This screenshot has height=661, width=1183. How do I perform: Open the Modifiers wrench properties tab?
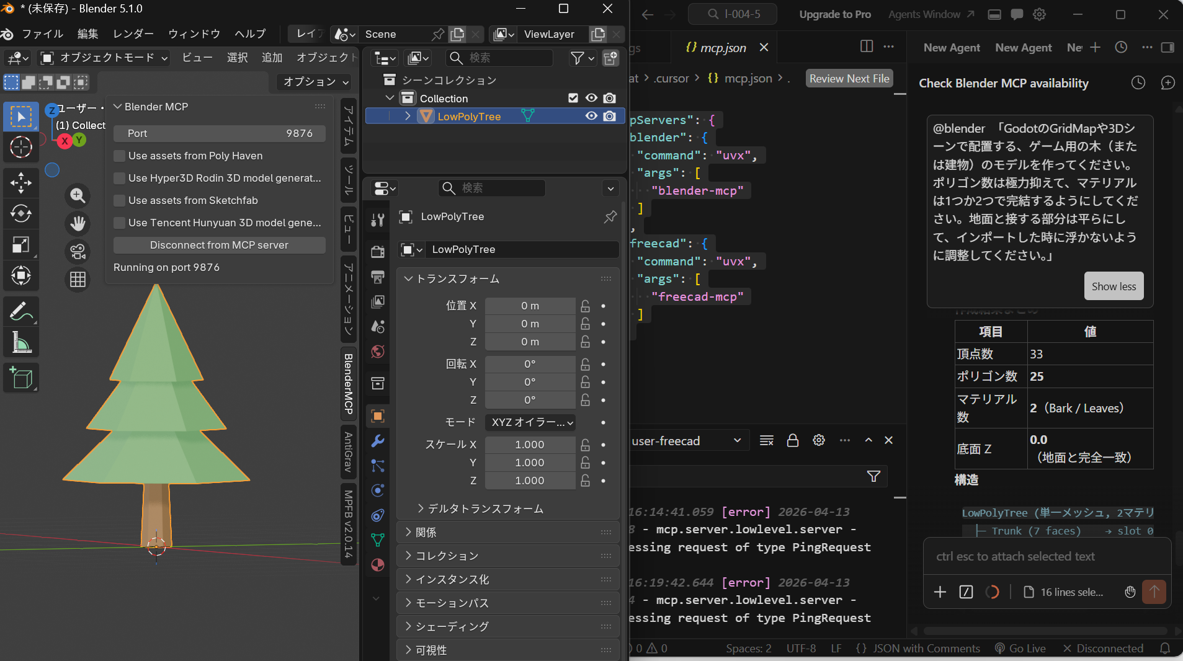point(377,441)
